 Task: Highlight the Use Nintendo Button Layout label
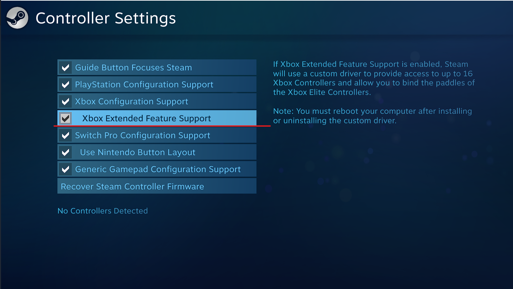138,152
